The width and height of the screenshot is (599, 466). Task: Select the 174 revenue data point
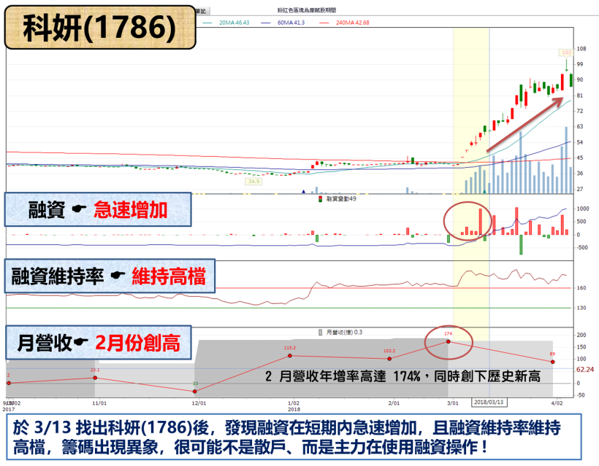tap(448, 342)
